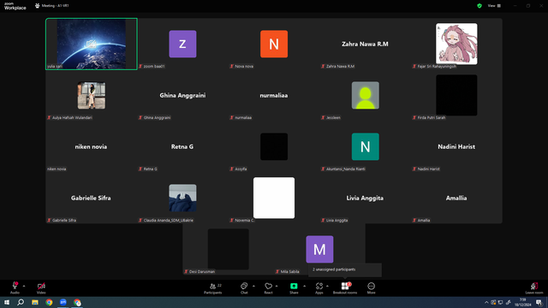Click the large nurmaliaa name
The image size is (548, 308).
tap(274, 95)
